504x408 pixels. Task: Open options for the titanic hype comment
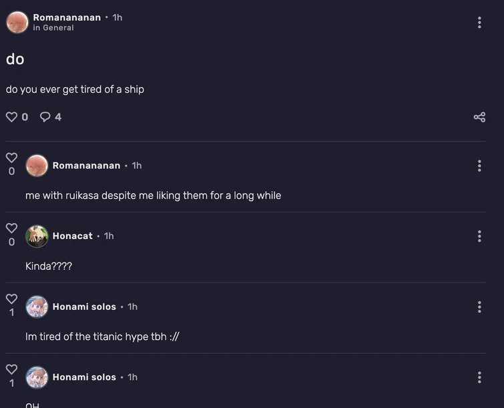(x=479, y=307)
